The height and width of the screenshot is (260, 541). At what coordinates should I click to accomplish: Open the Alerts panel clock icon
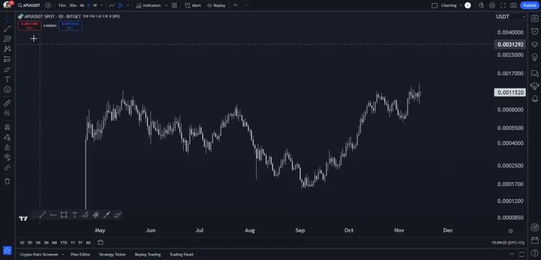click(x=535, y=31)
